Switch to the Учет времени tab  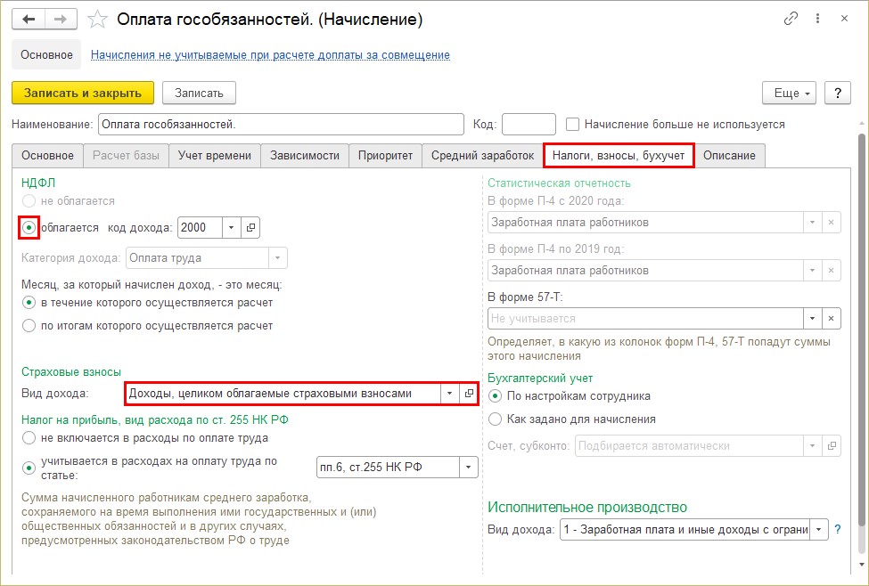[x=215, y=156]
